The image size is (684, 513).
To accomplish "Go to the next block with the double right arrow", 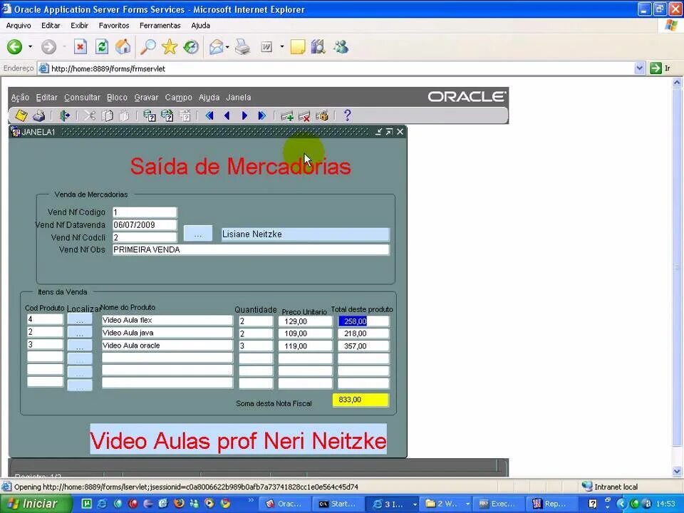I will point(261,115).
